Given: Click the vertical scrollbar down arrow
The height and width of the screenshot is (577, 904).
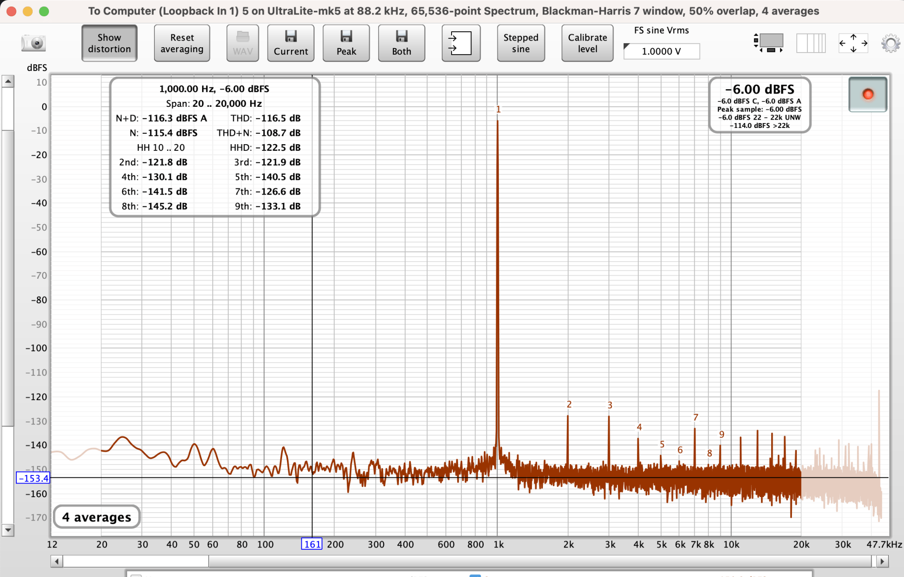Looking at the screenshot, I should pos(8,530).
